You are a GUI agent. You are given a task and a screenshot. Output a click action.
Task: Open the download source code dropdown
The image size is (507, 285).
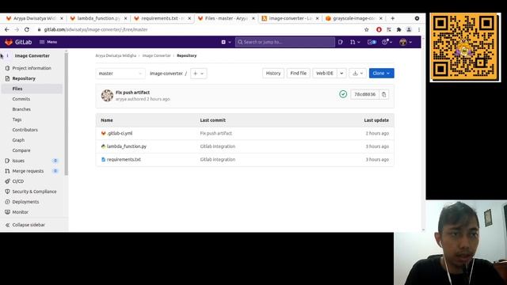[x=357, y=74]
